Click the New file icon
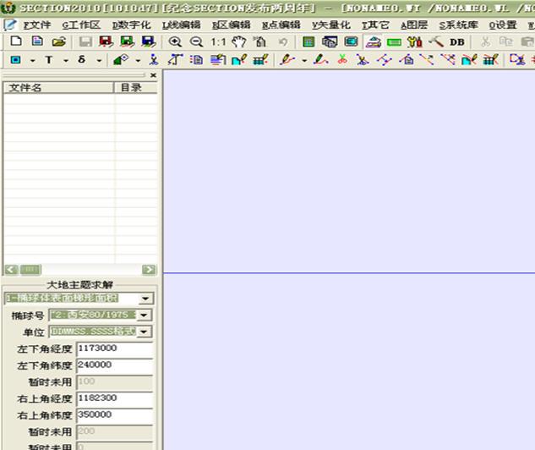 [16, 41]
